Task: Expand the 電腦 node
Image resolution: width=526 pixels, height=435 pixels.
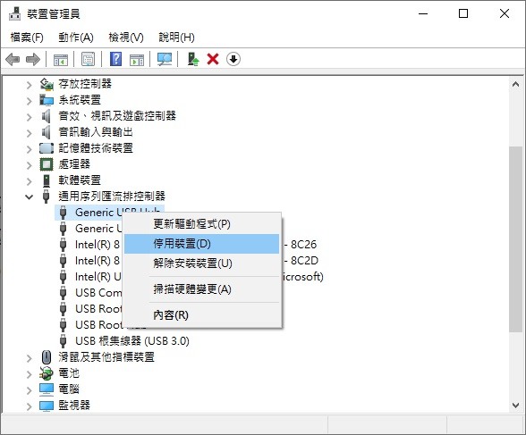Action: pyautogui.click(x=30, y=390)
